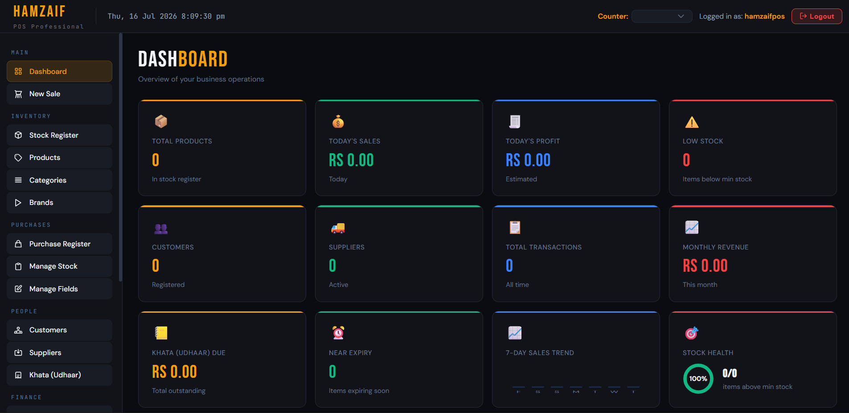
Task: Click the Brands play-shaped icon
Action: tap(18, 203)
